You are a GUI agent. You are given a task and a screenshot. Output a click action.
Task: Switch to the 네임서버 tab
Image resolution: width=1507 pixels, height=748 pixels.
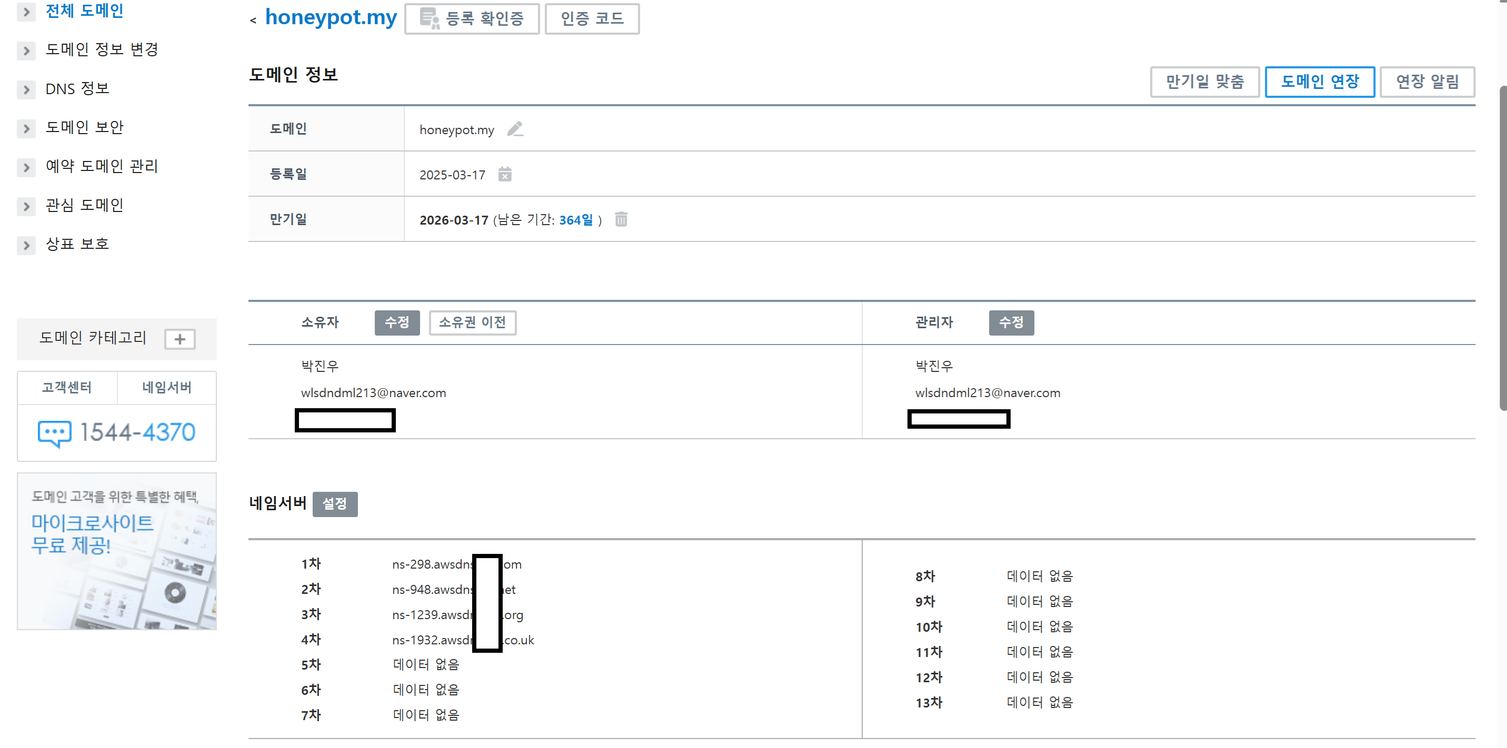point(167,387)
